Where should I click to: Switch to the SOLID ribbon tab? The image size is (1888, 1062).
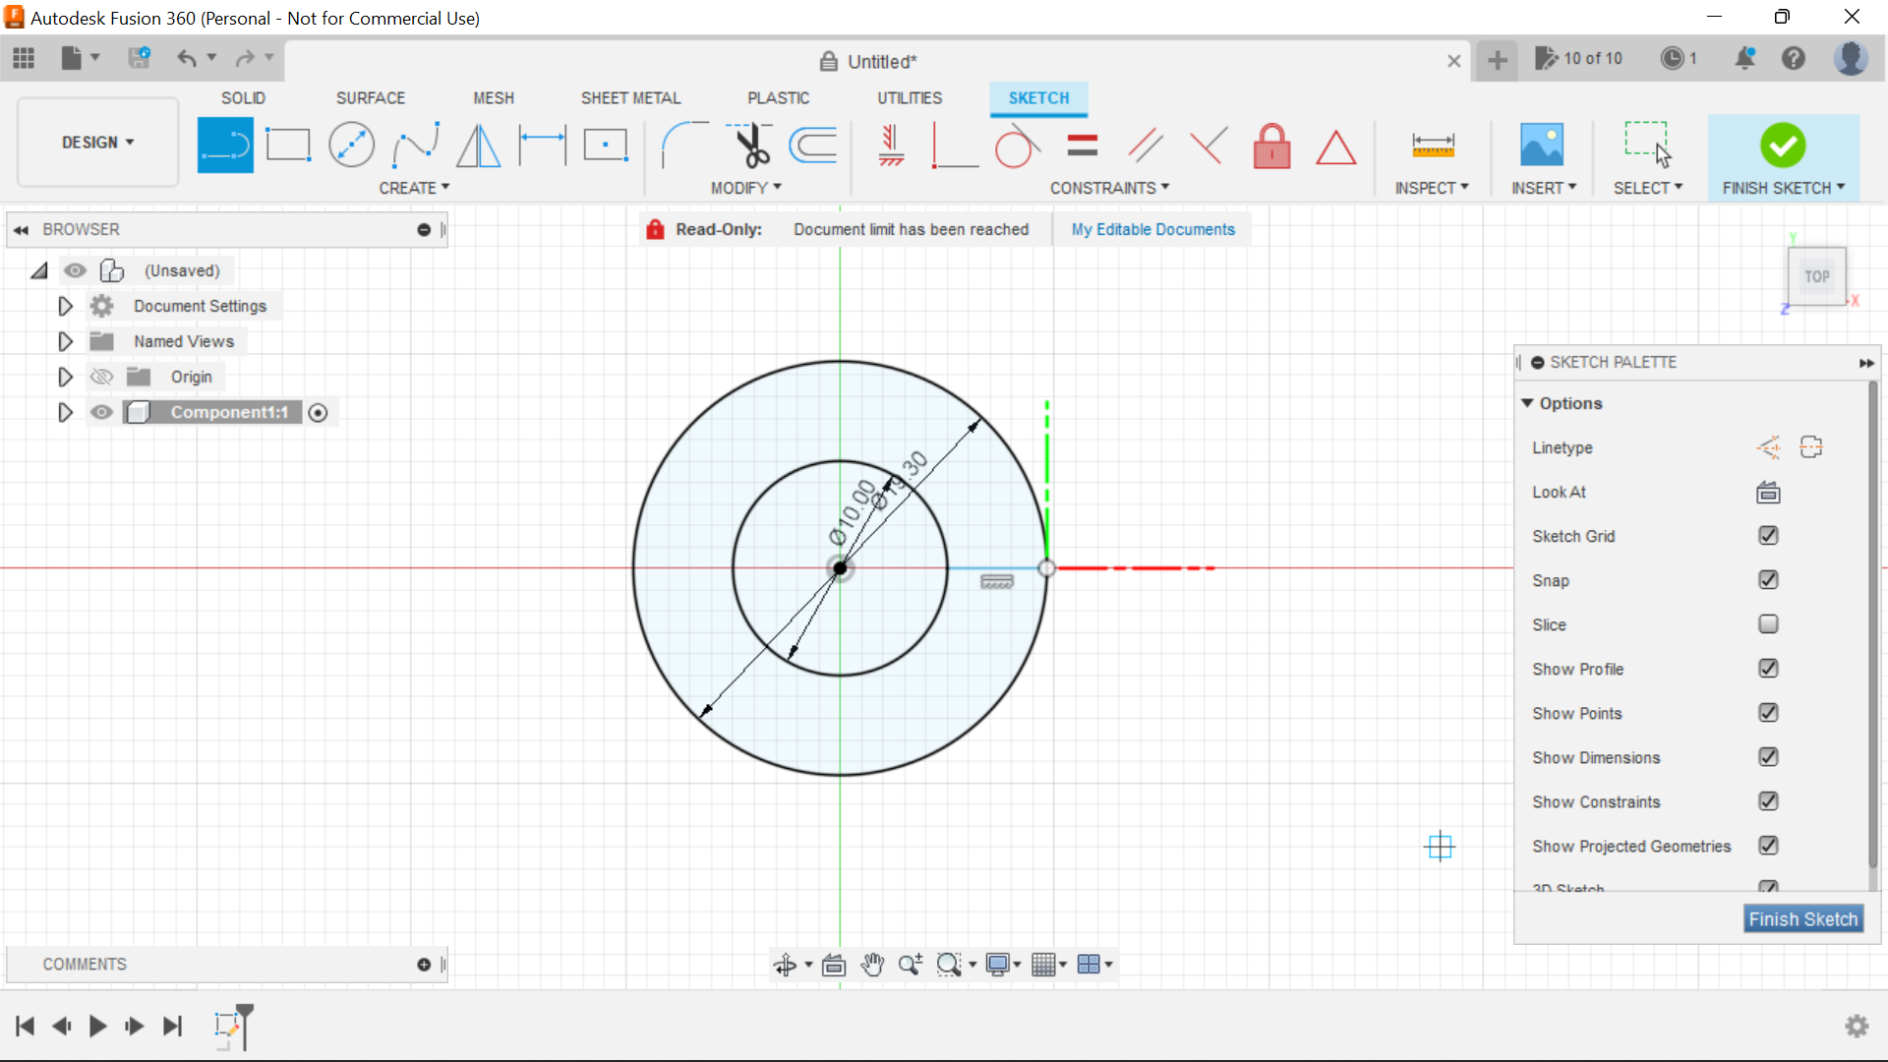[x=244, y=97]
